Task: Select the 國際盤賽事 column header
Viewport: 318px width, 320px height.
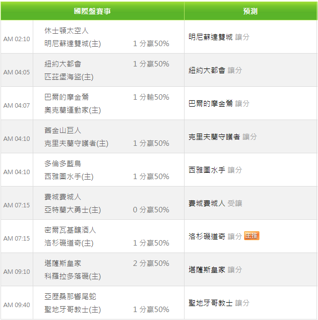Action: click(92, 11)
